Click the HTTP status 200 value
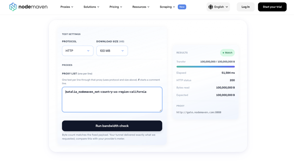 [x=232, y=80]
